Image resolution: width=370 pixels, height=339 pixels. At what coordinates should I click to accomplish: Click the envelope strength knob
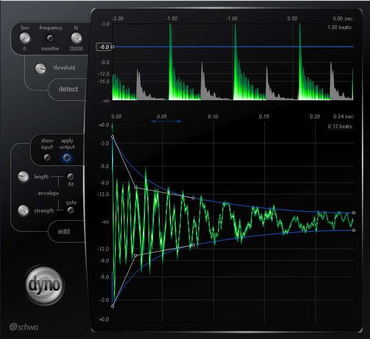tap(23, 210)
